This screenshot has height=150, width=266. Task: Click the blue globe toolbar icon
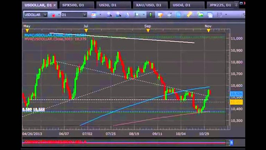tap(178, 15)
